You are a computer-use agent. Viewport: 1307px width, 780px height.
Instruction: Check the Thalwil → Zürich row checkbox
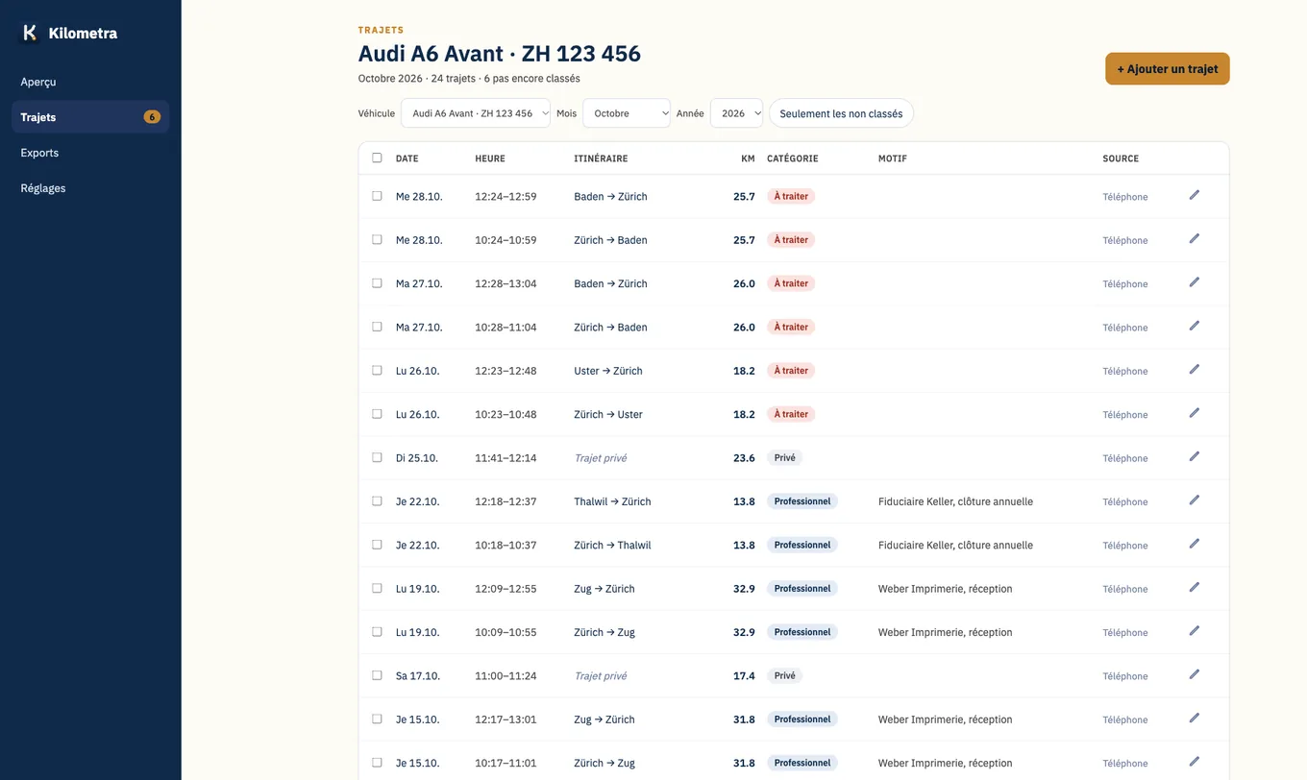[377, 500]
